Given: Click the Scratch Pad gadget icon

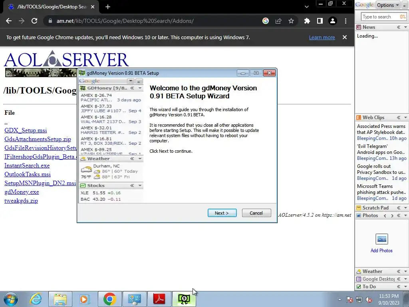Looking at the screenshot, I should click(359, 208).
